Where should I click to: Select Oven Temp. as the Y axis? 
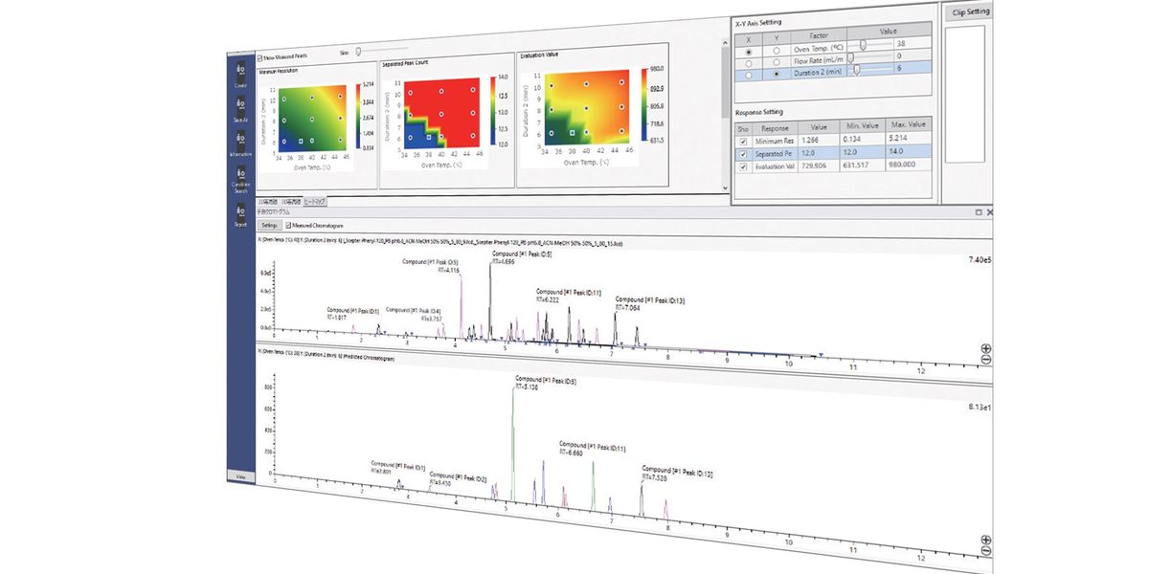pyautogui.click(x=777, y=49)
